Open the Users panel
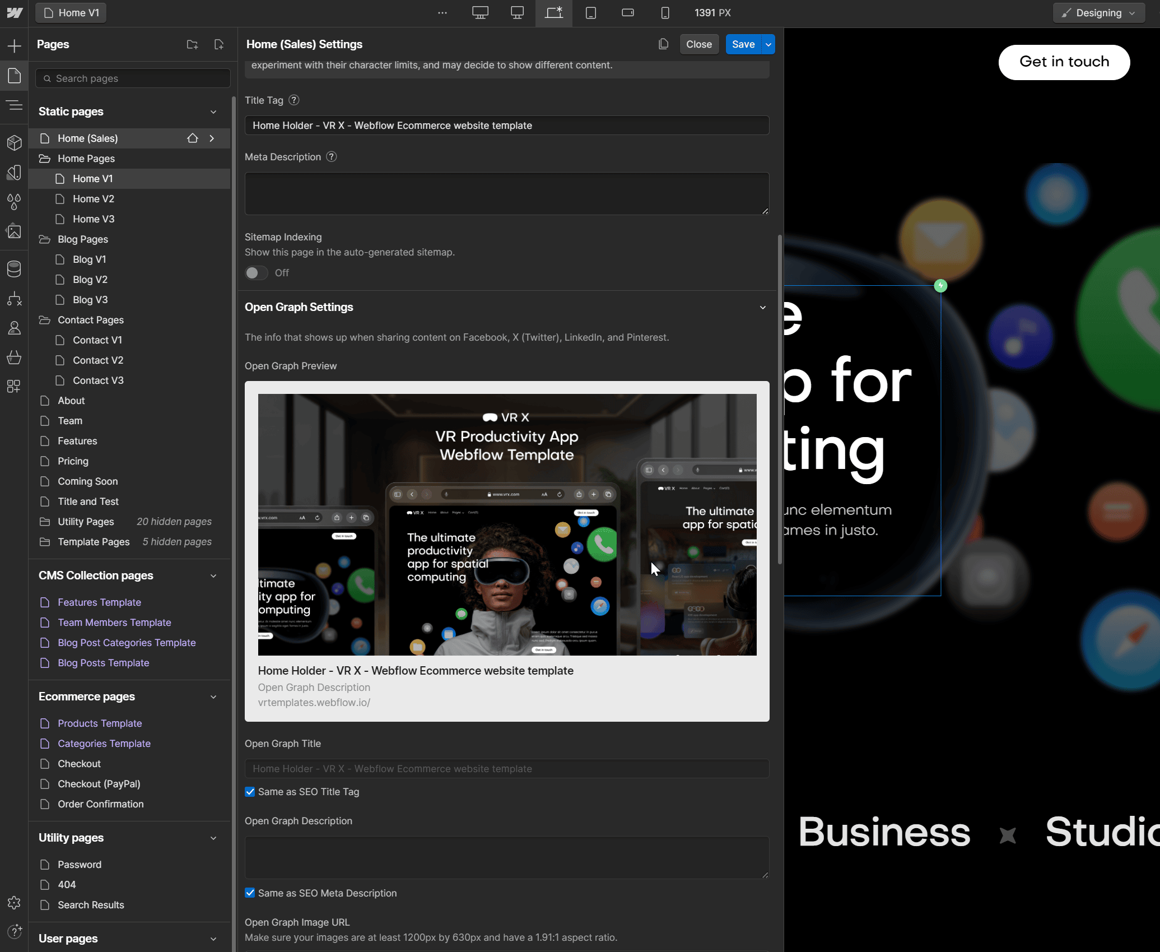The width and height of the screenshot is (1160, 952). click(14, 328)
